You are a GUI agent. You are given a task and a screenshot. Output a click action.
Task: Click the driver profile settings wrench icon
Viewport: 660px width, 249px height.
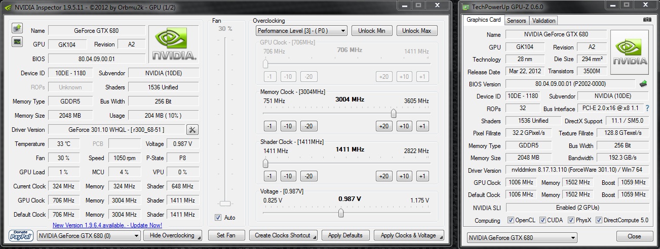tap(192, 130)
